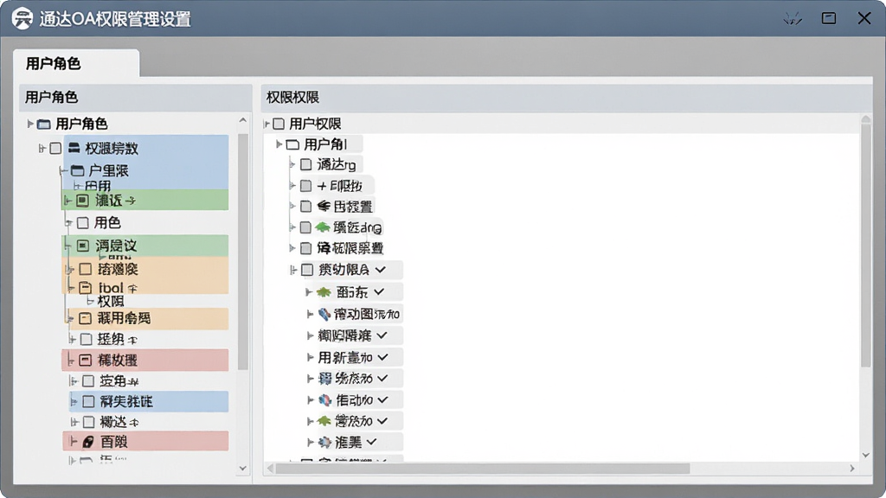Toggle the checkbox in the second green-highlighted row
Screen dimensions: 886x498
[x=82, y=246]
